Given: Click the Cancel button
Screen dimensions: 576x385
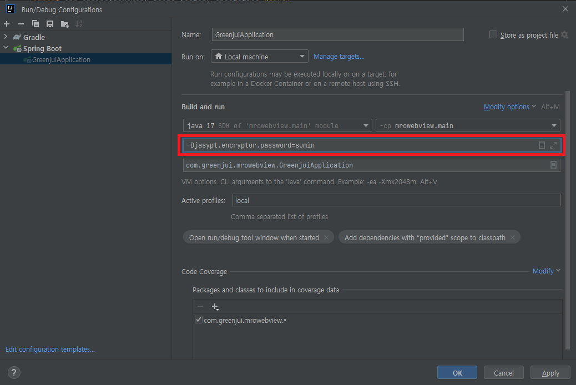Looking at the screenshot, I should [x=504, y=372].
